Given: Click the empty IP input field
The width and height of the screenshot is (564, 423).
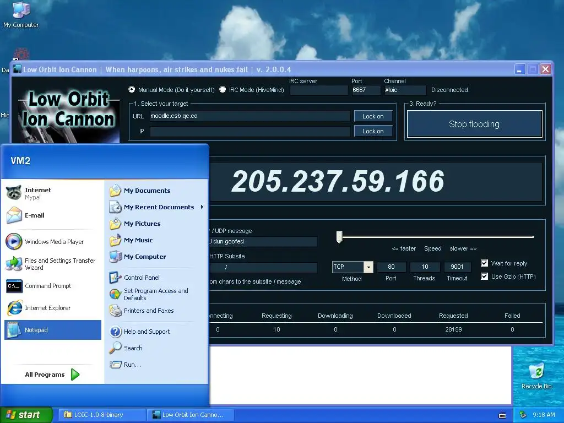Looking at the screenshot, I should (x=250, y=131).
